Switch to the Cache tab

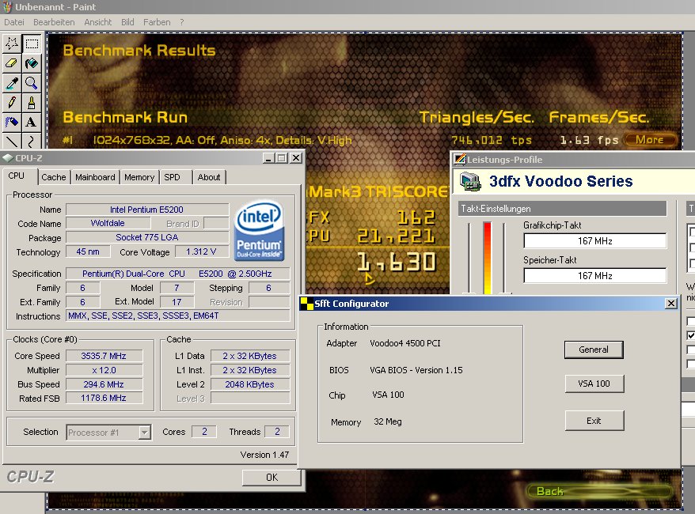pyautogui.click(x=54, y=177)
